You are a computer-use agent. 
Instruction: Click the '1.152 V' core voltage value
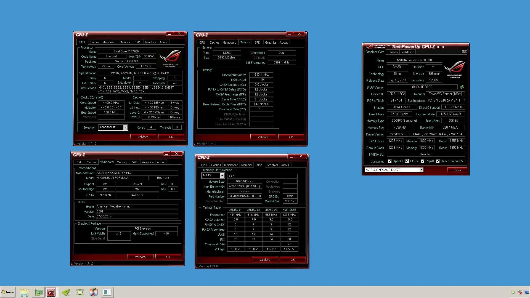(146, 66)
